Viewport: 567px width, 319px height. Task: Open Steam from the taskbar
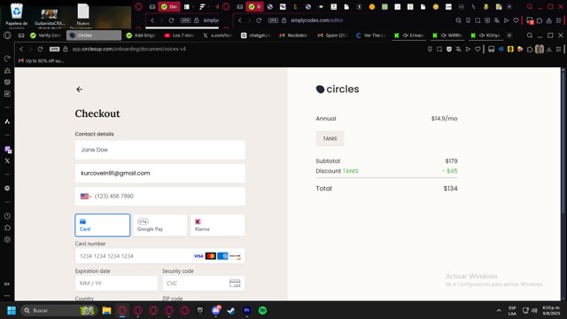click(231, 310)
